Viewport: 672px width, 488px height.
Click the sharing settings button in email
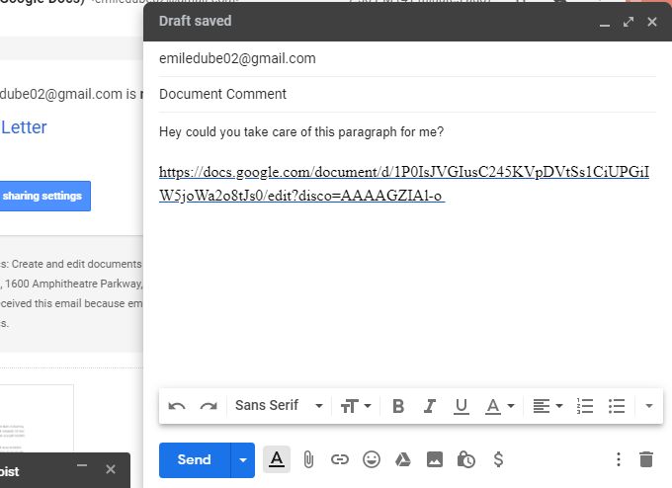(44, 196)
